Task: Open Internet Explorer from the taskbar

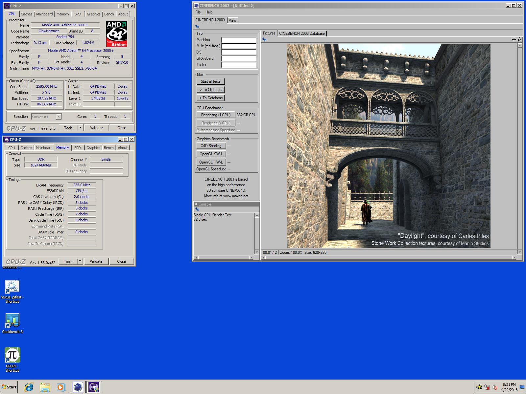Action: point(29,387)
